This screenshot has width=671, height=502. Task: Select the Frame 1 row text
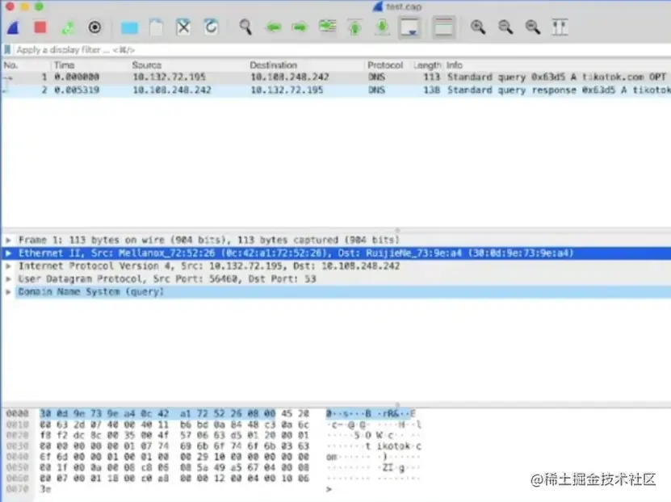pyautogui.click(x=209, y=240)
